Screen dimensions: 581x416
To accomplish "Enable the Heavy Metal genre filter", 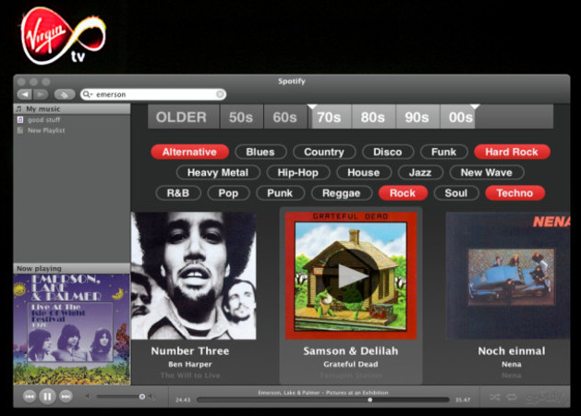I will point(218,172).
